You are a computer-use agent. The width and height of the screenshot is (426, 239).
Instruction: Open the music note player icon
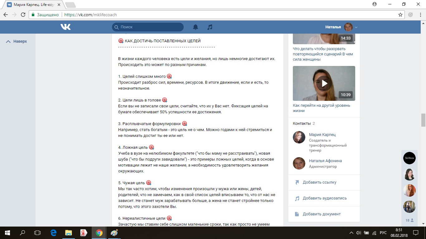coord(210,27)
